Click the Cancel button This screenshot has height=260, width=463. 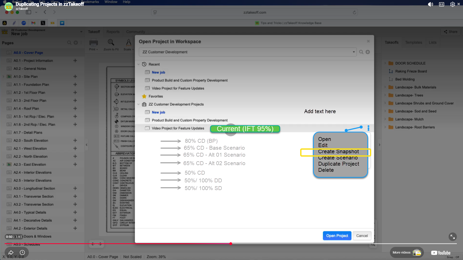coord(362,236)
